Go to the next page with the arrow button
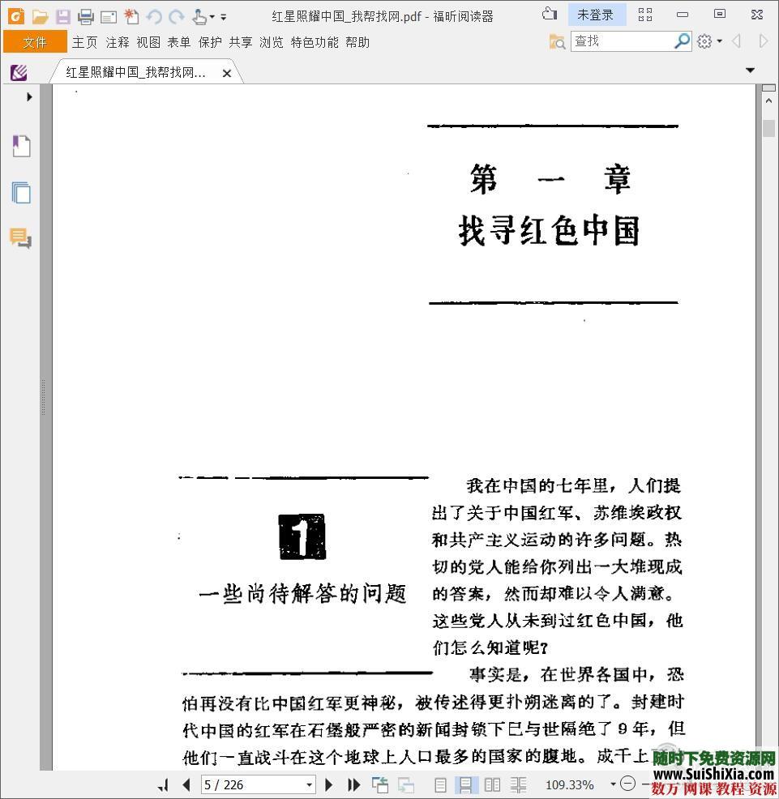This screenshot has width=779, height=799. click(328, 784)
